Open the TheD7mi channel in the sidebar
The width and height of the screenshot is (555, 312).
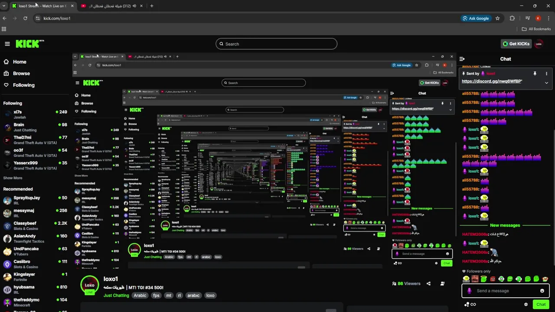(x=35, y=140)
